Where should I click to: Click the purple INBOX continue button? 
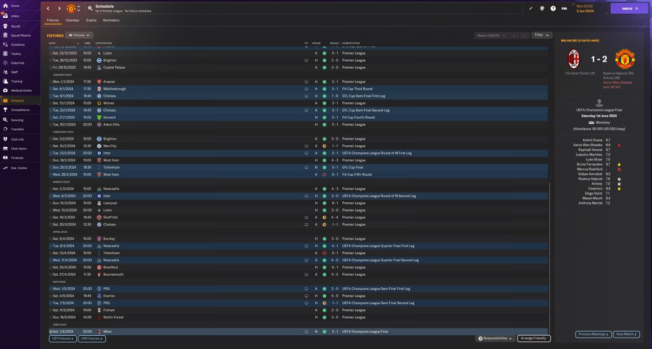pyautogui.click(x=630, y=9)
